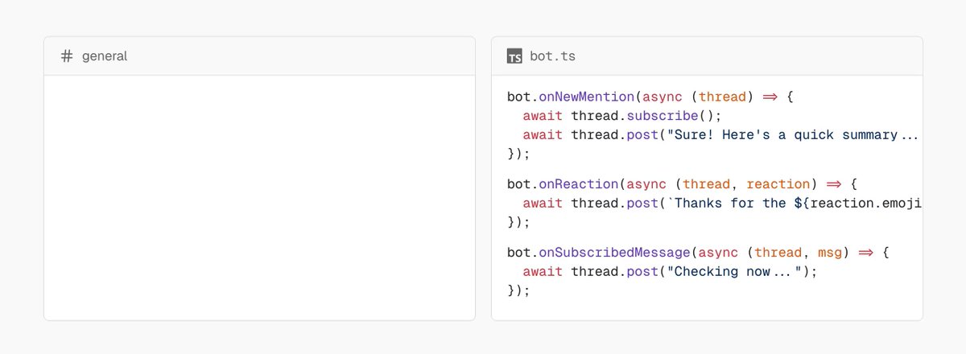
Task: Select the general channel name
Action: (x=105, y=56)
